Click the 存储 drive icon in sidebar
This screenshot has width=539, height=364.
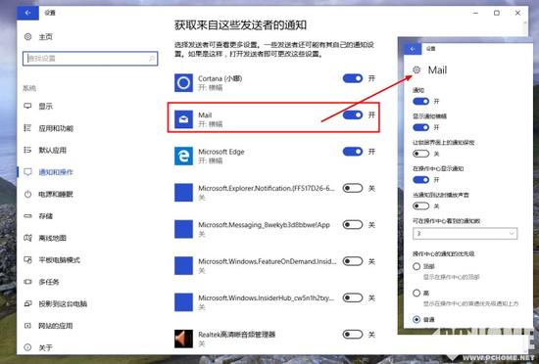(27, 216)
